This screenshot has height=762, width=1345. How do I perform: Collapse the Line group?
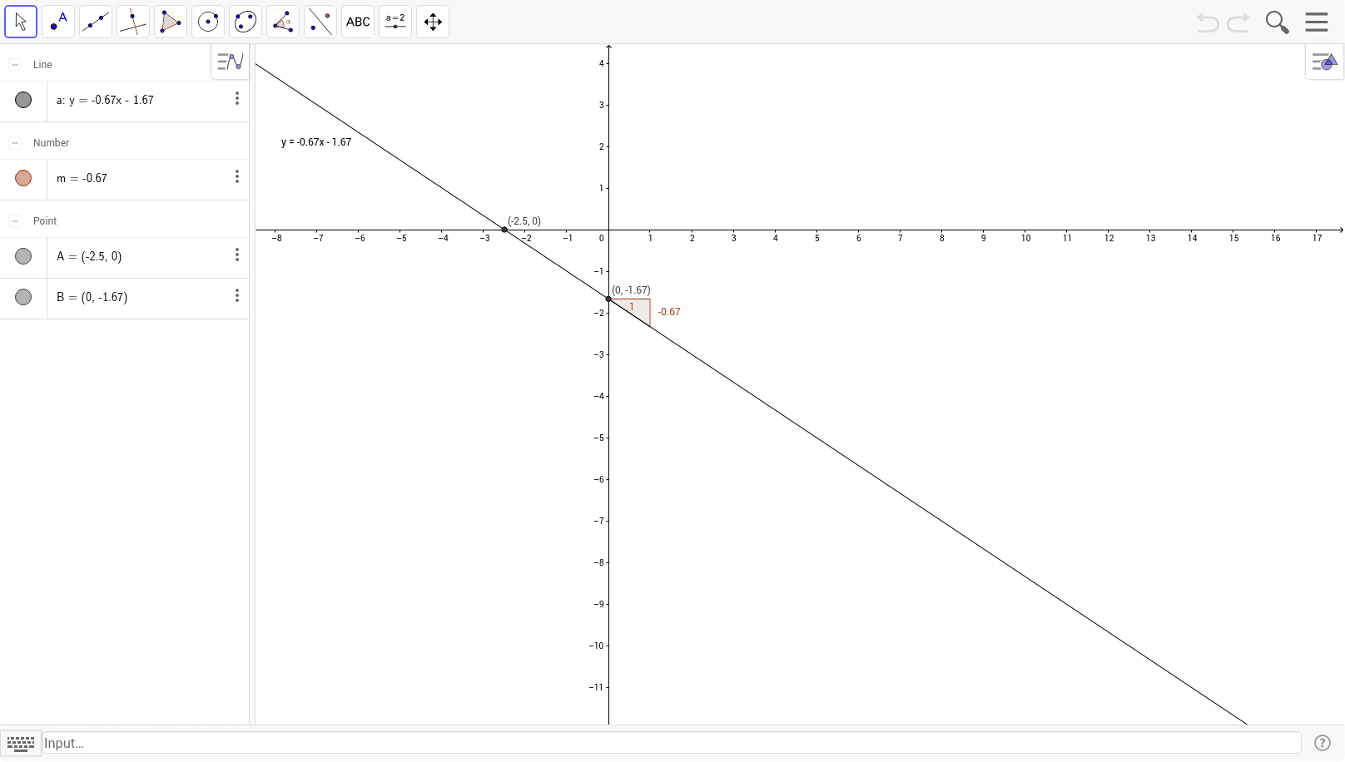[15, 65]
